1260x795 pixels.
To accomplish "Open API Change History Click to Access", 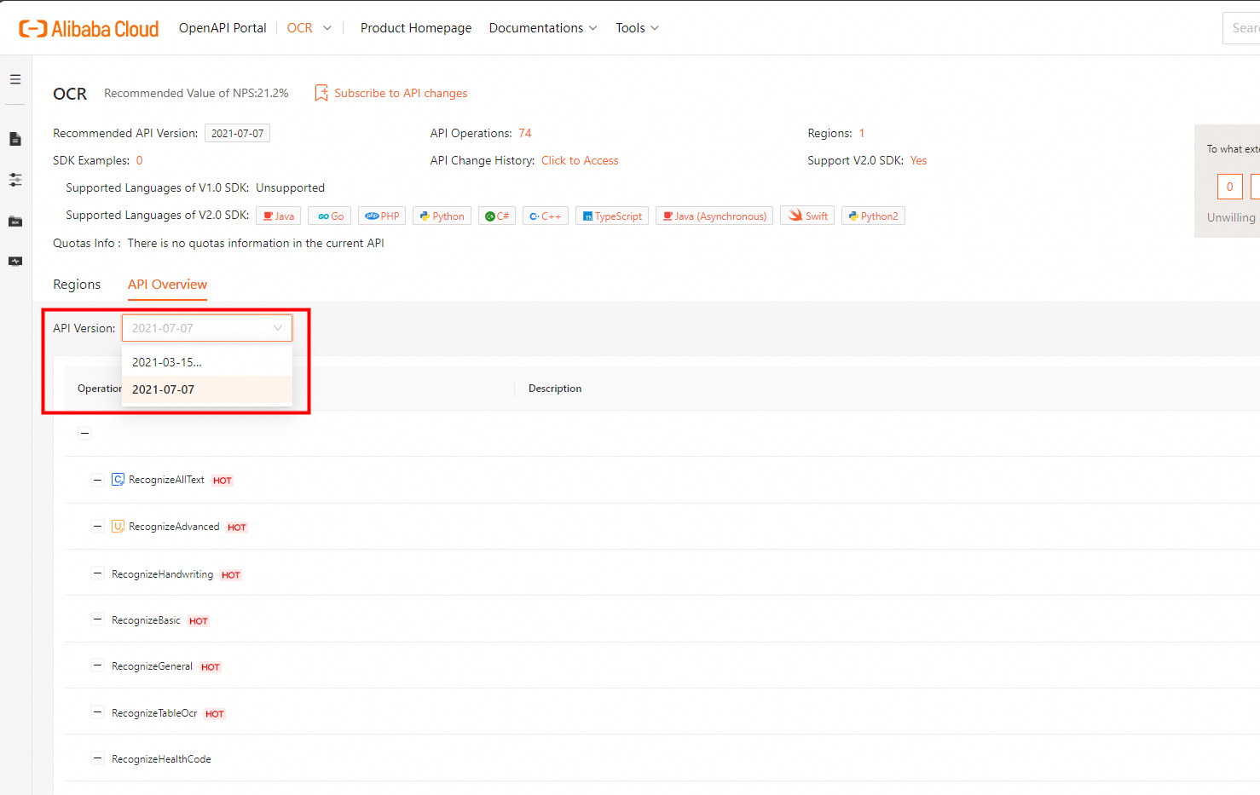I will coord(580,160).
